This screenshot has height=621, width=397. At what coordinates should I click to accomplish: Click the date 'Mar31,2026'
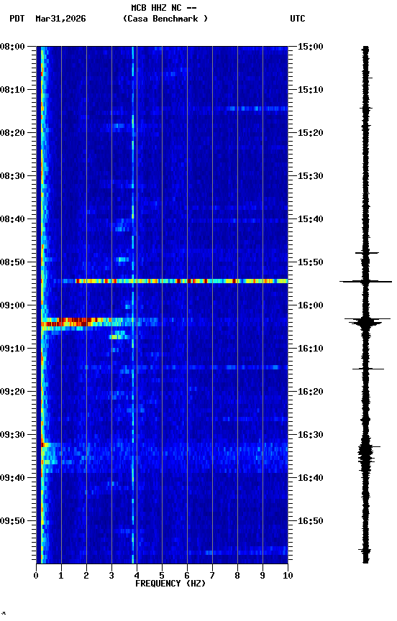tap(60, 19)
